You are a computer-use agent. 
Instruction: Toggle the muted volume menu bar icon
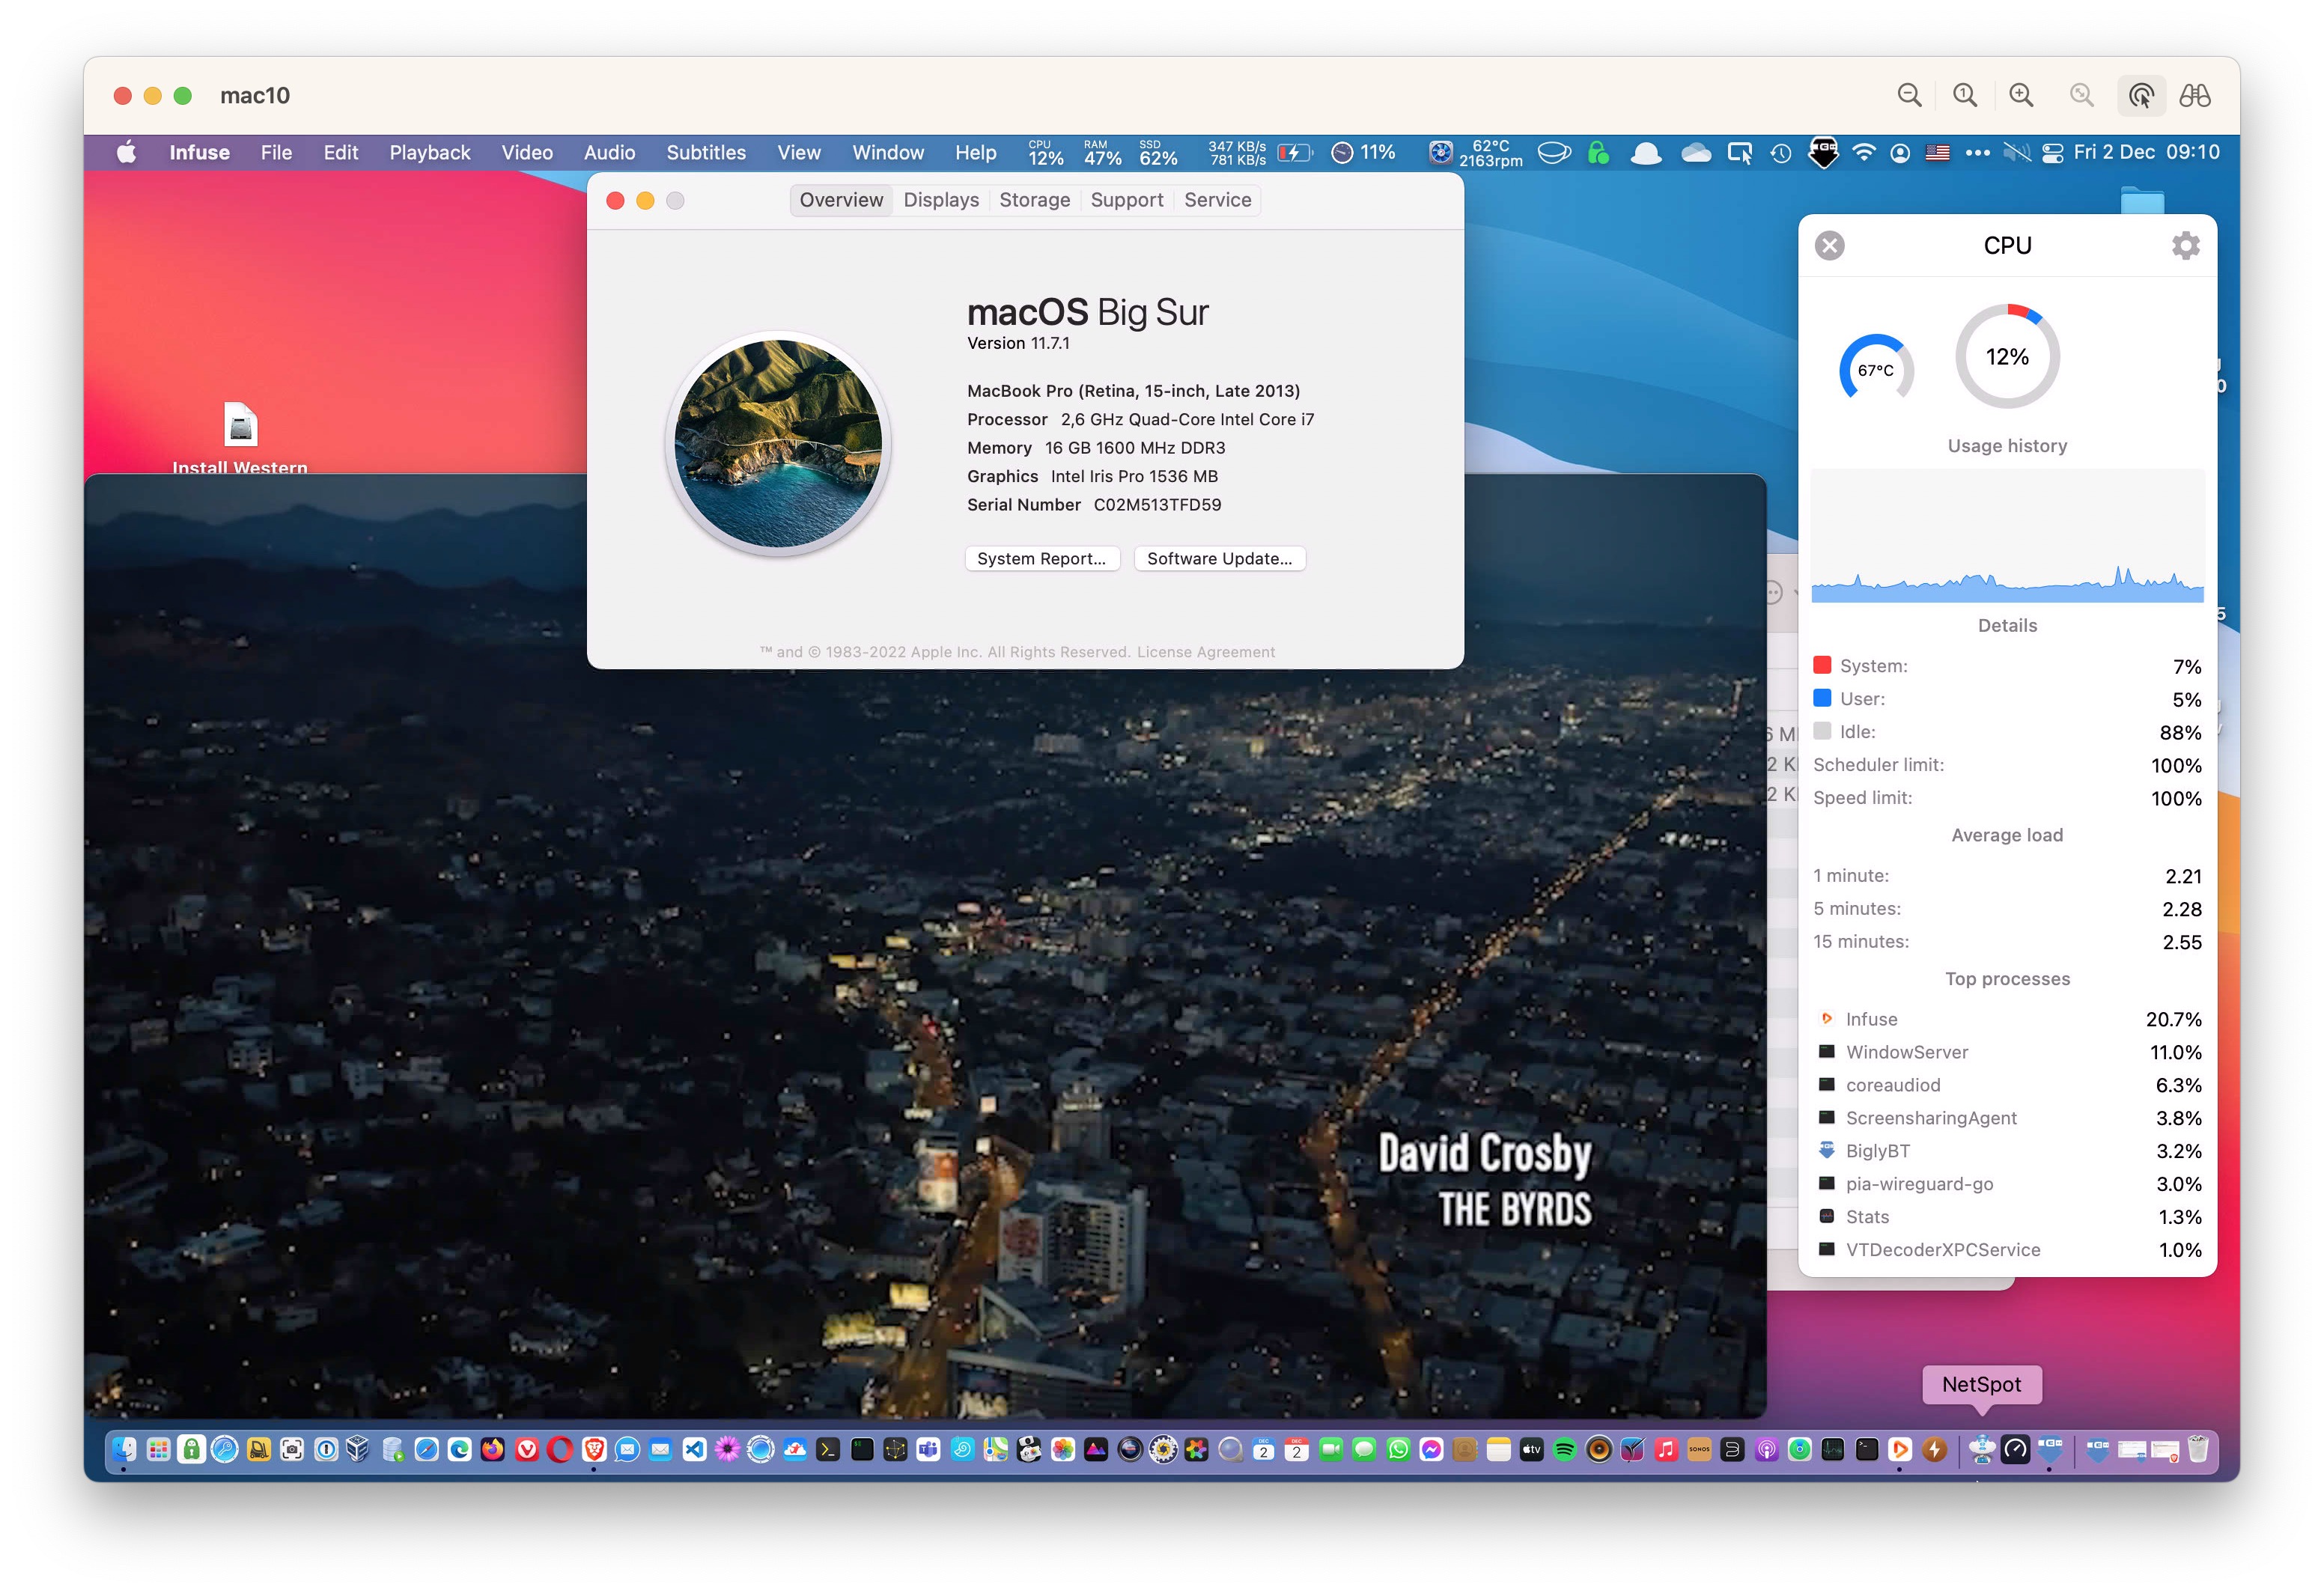2016,153
